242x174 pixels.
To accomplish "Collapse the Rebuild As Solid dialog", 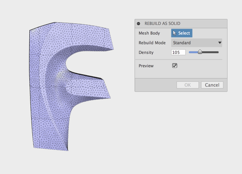I will tap(138, 23).
